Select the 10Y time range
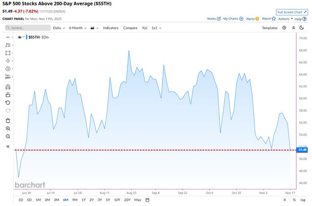The height and width of the screenshot is (206, 312). click(x=117, y=200)
